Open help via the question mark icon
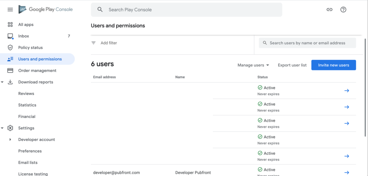Viewport: 368px width, 176px height. pos(343,10)
